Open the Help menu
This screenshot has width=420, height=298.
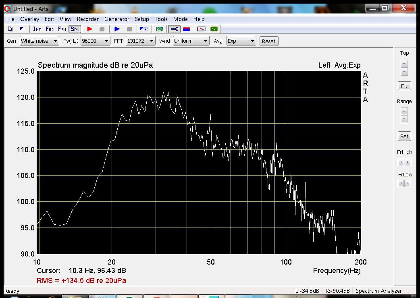point(199,19)
